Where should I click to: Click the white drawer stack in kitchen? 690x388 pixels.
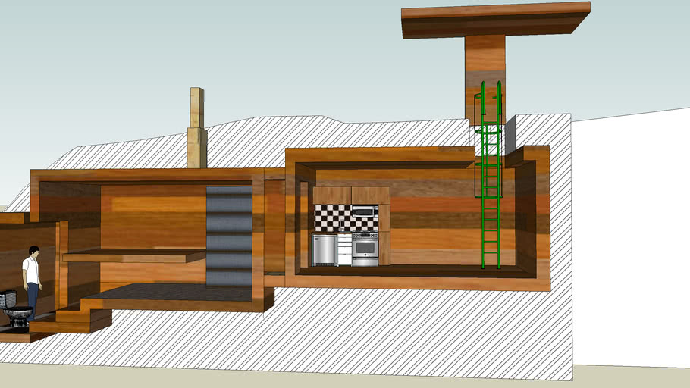[344, 250]
